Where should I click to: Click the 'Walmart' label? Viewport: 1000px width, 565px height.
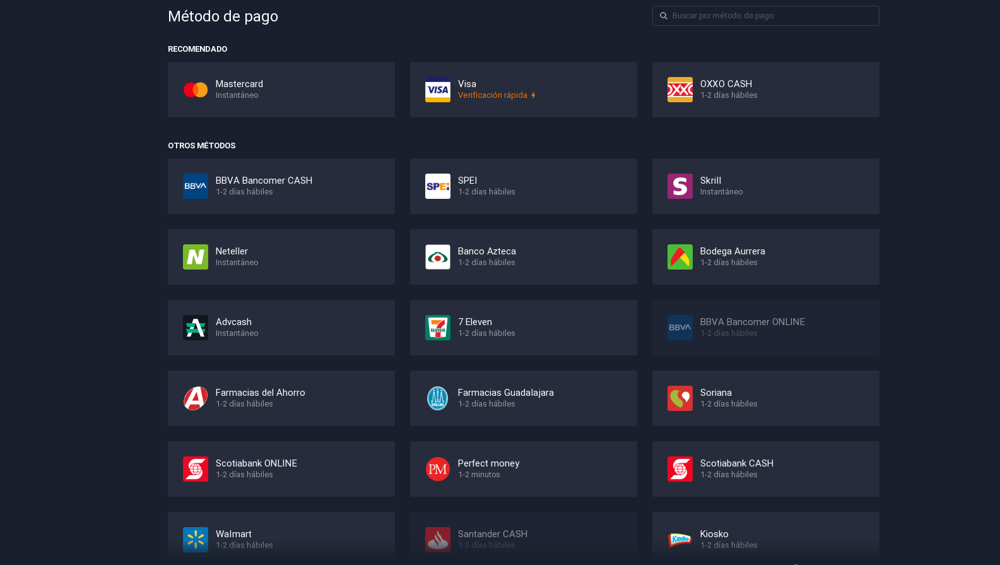click(x=233, y=534)
